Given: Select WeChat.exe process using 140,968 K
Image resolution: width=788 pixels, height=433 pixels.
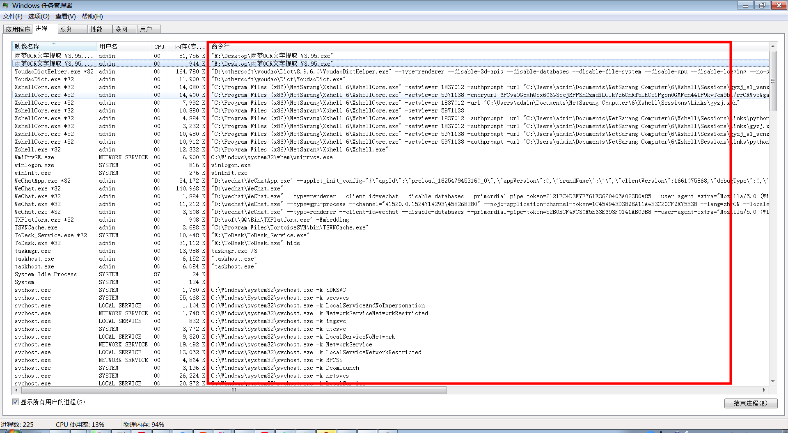Looking at the screenshot, I should (391, 188).
